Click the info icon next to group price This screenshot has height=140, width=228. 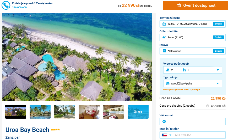[x=208, y=106]
